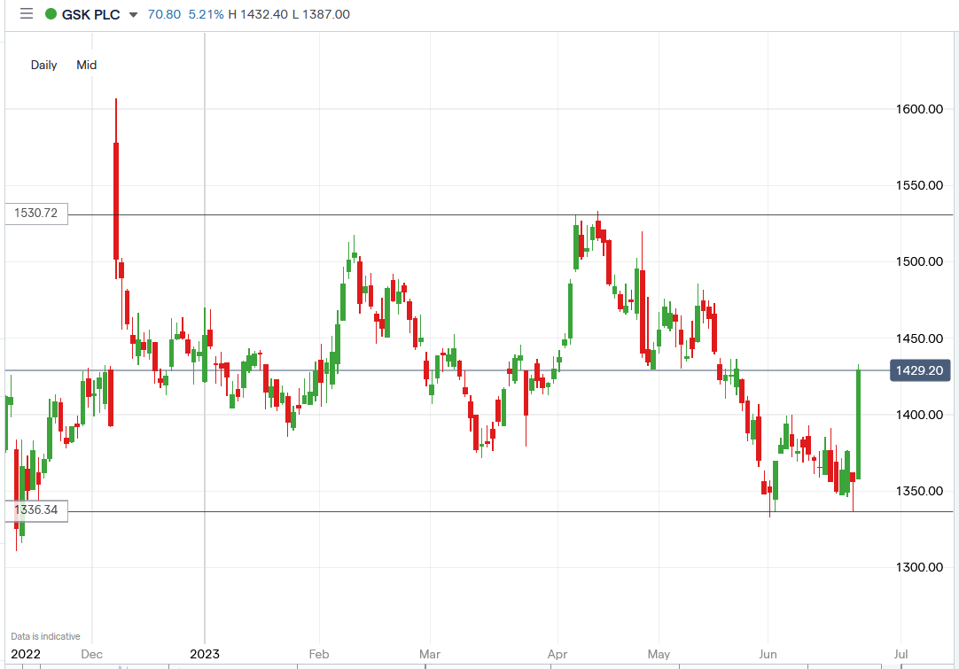The width and height of the screenshot is (959, 669).
Task: Click the Mar time axis label
Action: point(429,654)
